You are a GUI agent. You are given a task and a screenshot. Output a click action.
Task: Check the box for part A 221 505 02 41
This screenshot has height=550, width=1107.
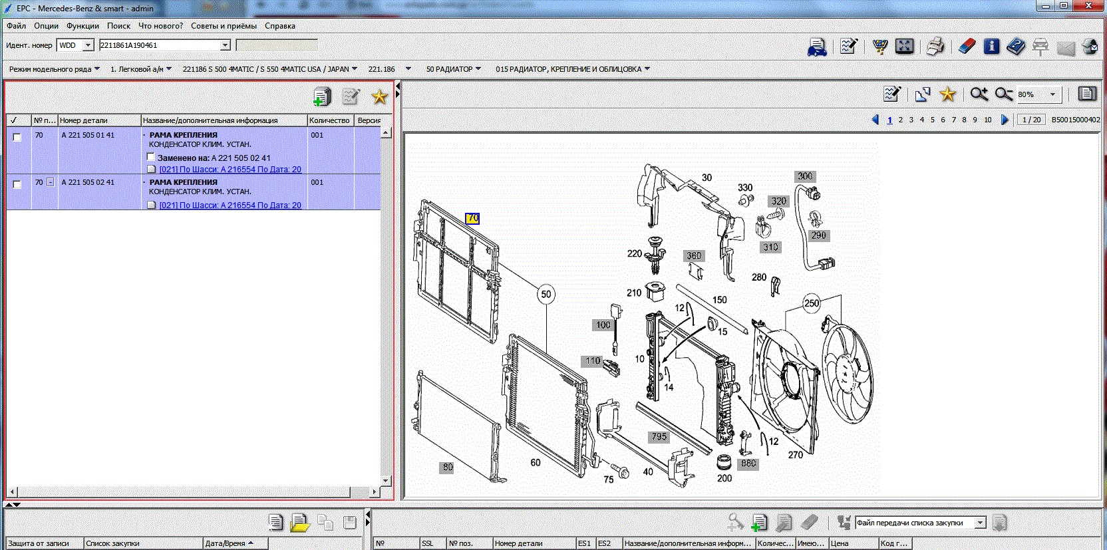(x=17, y=184)
